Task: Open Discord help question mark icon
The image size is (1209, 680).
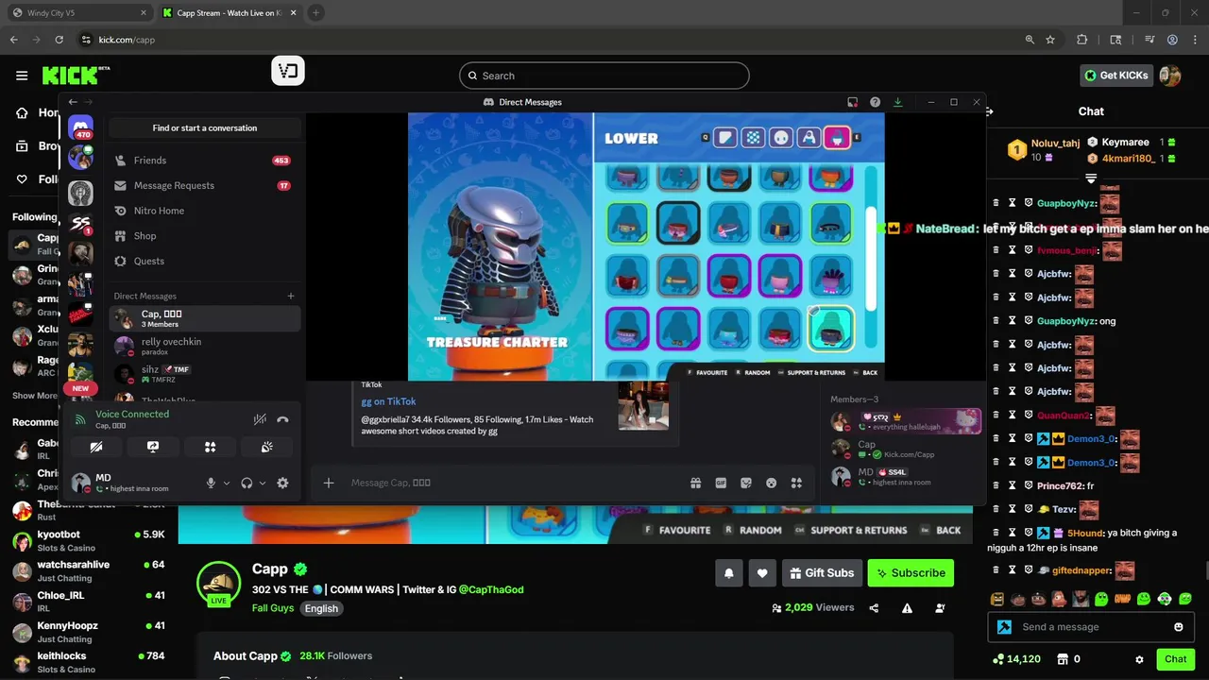Action: click(x=875, y=102)
